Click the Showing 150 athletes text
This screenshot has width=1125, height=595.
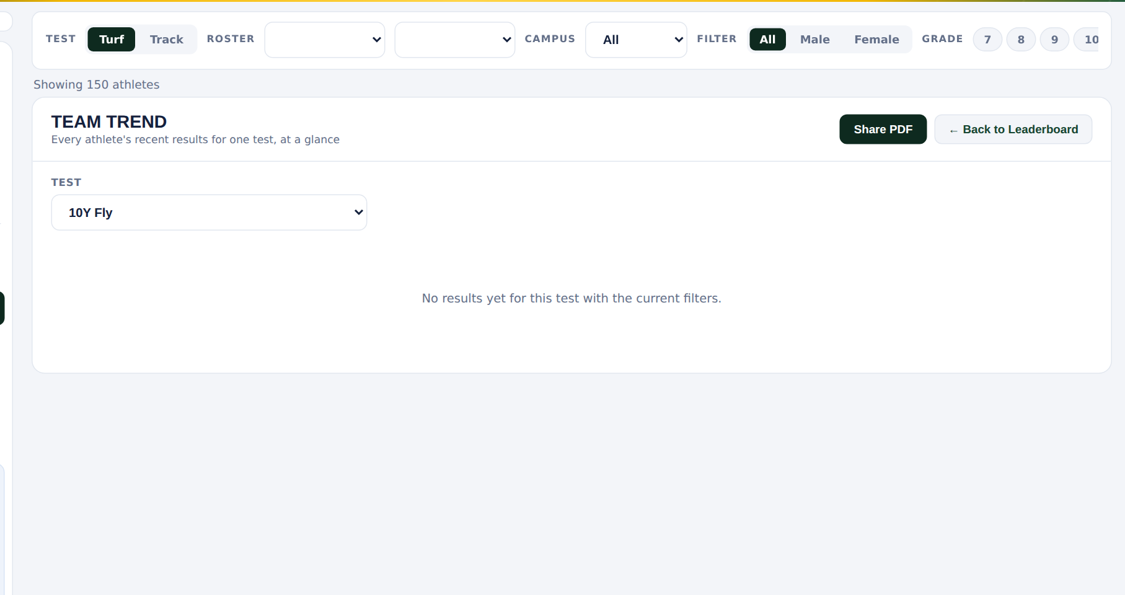click(97, 85)
